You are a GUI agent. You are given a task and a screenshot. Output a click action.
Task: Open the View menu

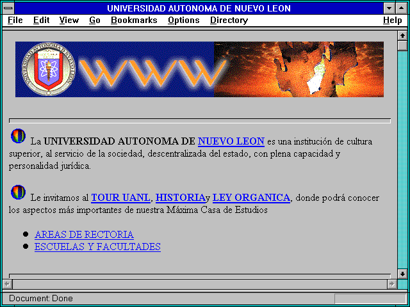pos(69,20)
